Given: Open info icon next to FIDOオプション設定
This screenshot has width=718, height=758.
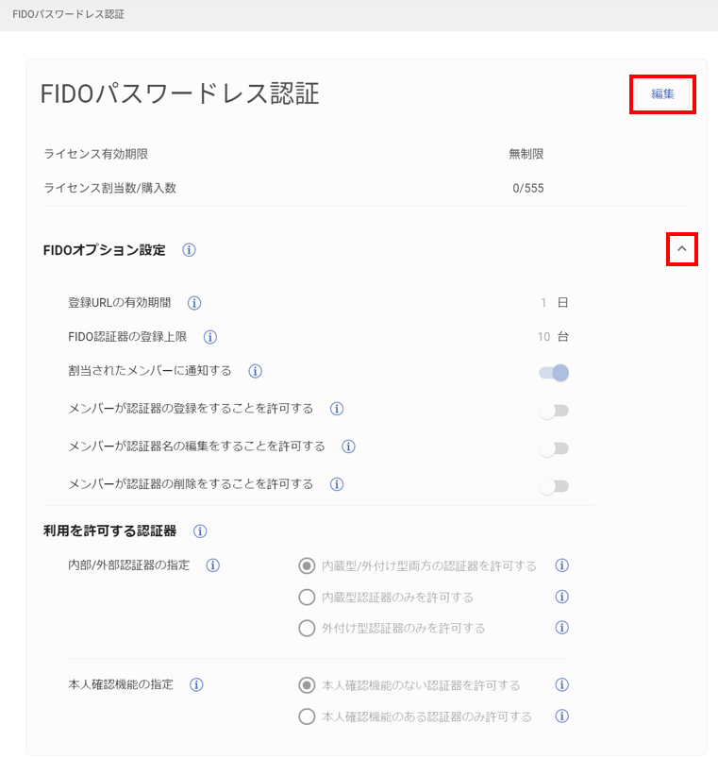Looking at the screenshot, I should click(x=189, y=250).
